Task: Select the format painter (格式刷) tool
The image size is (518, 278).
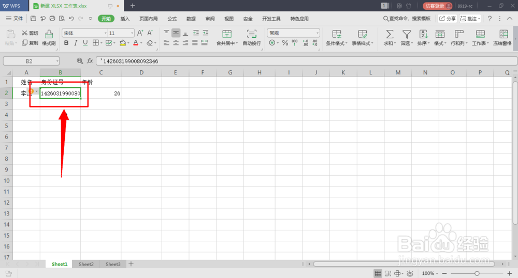Action: click(x=49, y=38)
